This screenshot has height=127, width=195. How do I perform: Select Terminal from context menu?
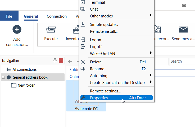pos(97,2)
